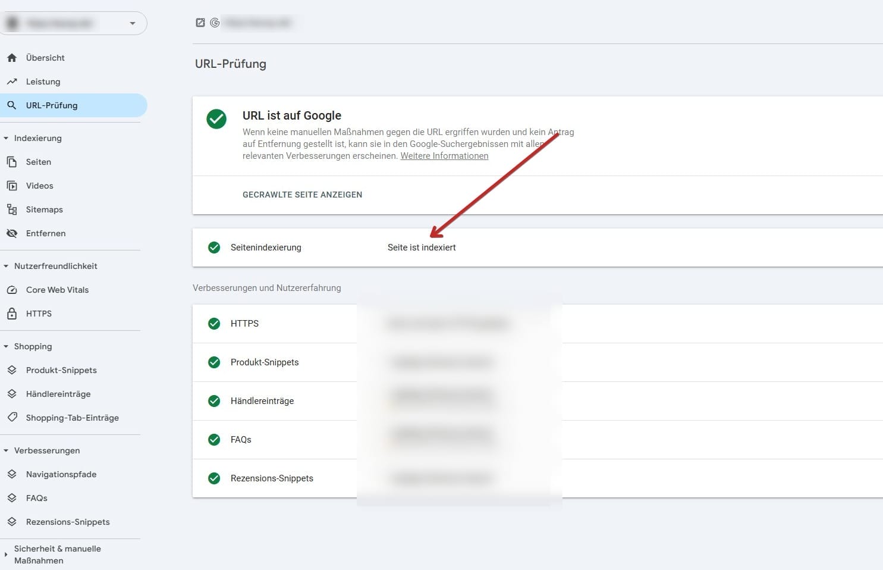Screen dimensions: 883x570
Task: Open Navigationspfade under Verbesserungen
Action: click(x=61, y=474)
